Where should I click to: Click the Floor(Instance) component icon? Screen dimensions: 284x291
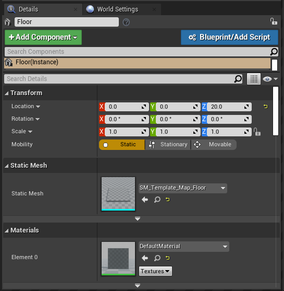coord(9,62)
